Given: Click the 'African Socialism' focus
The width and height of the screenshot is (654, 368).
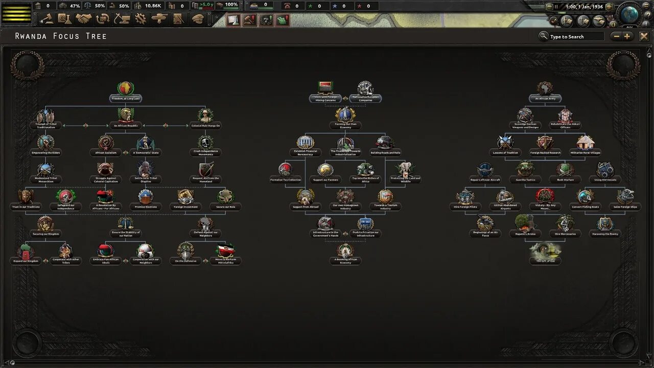Looking at the screenshot, I should [106, 146].
